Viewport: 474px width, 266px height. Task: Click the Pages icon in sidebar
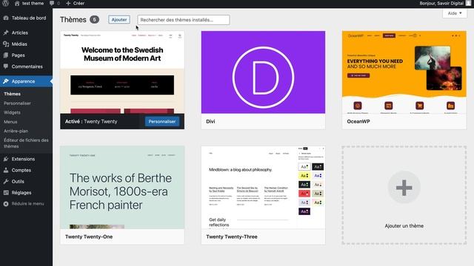tap(6, 55)
